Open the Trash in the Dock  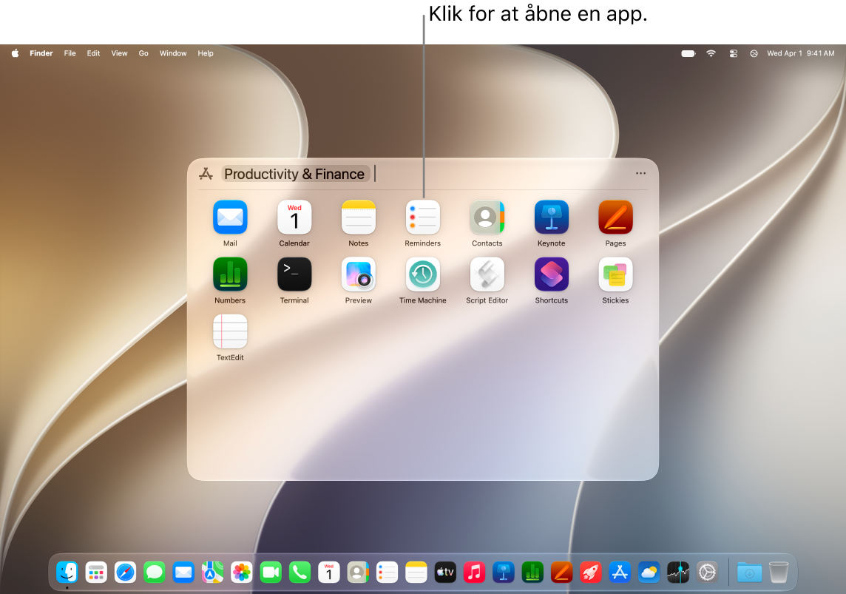click(779, 572)
